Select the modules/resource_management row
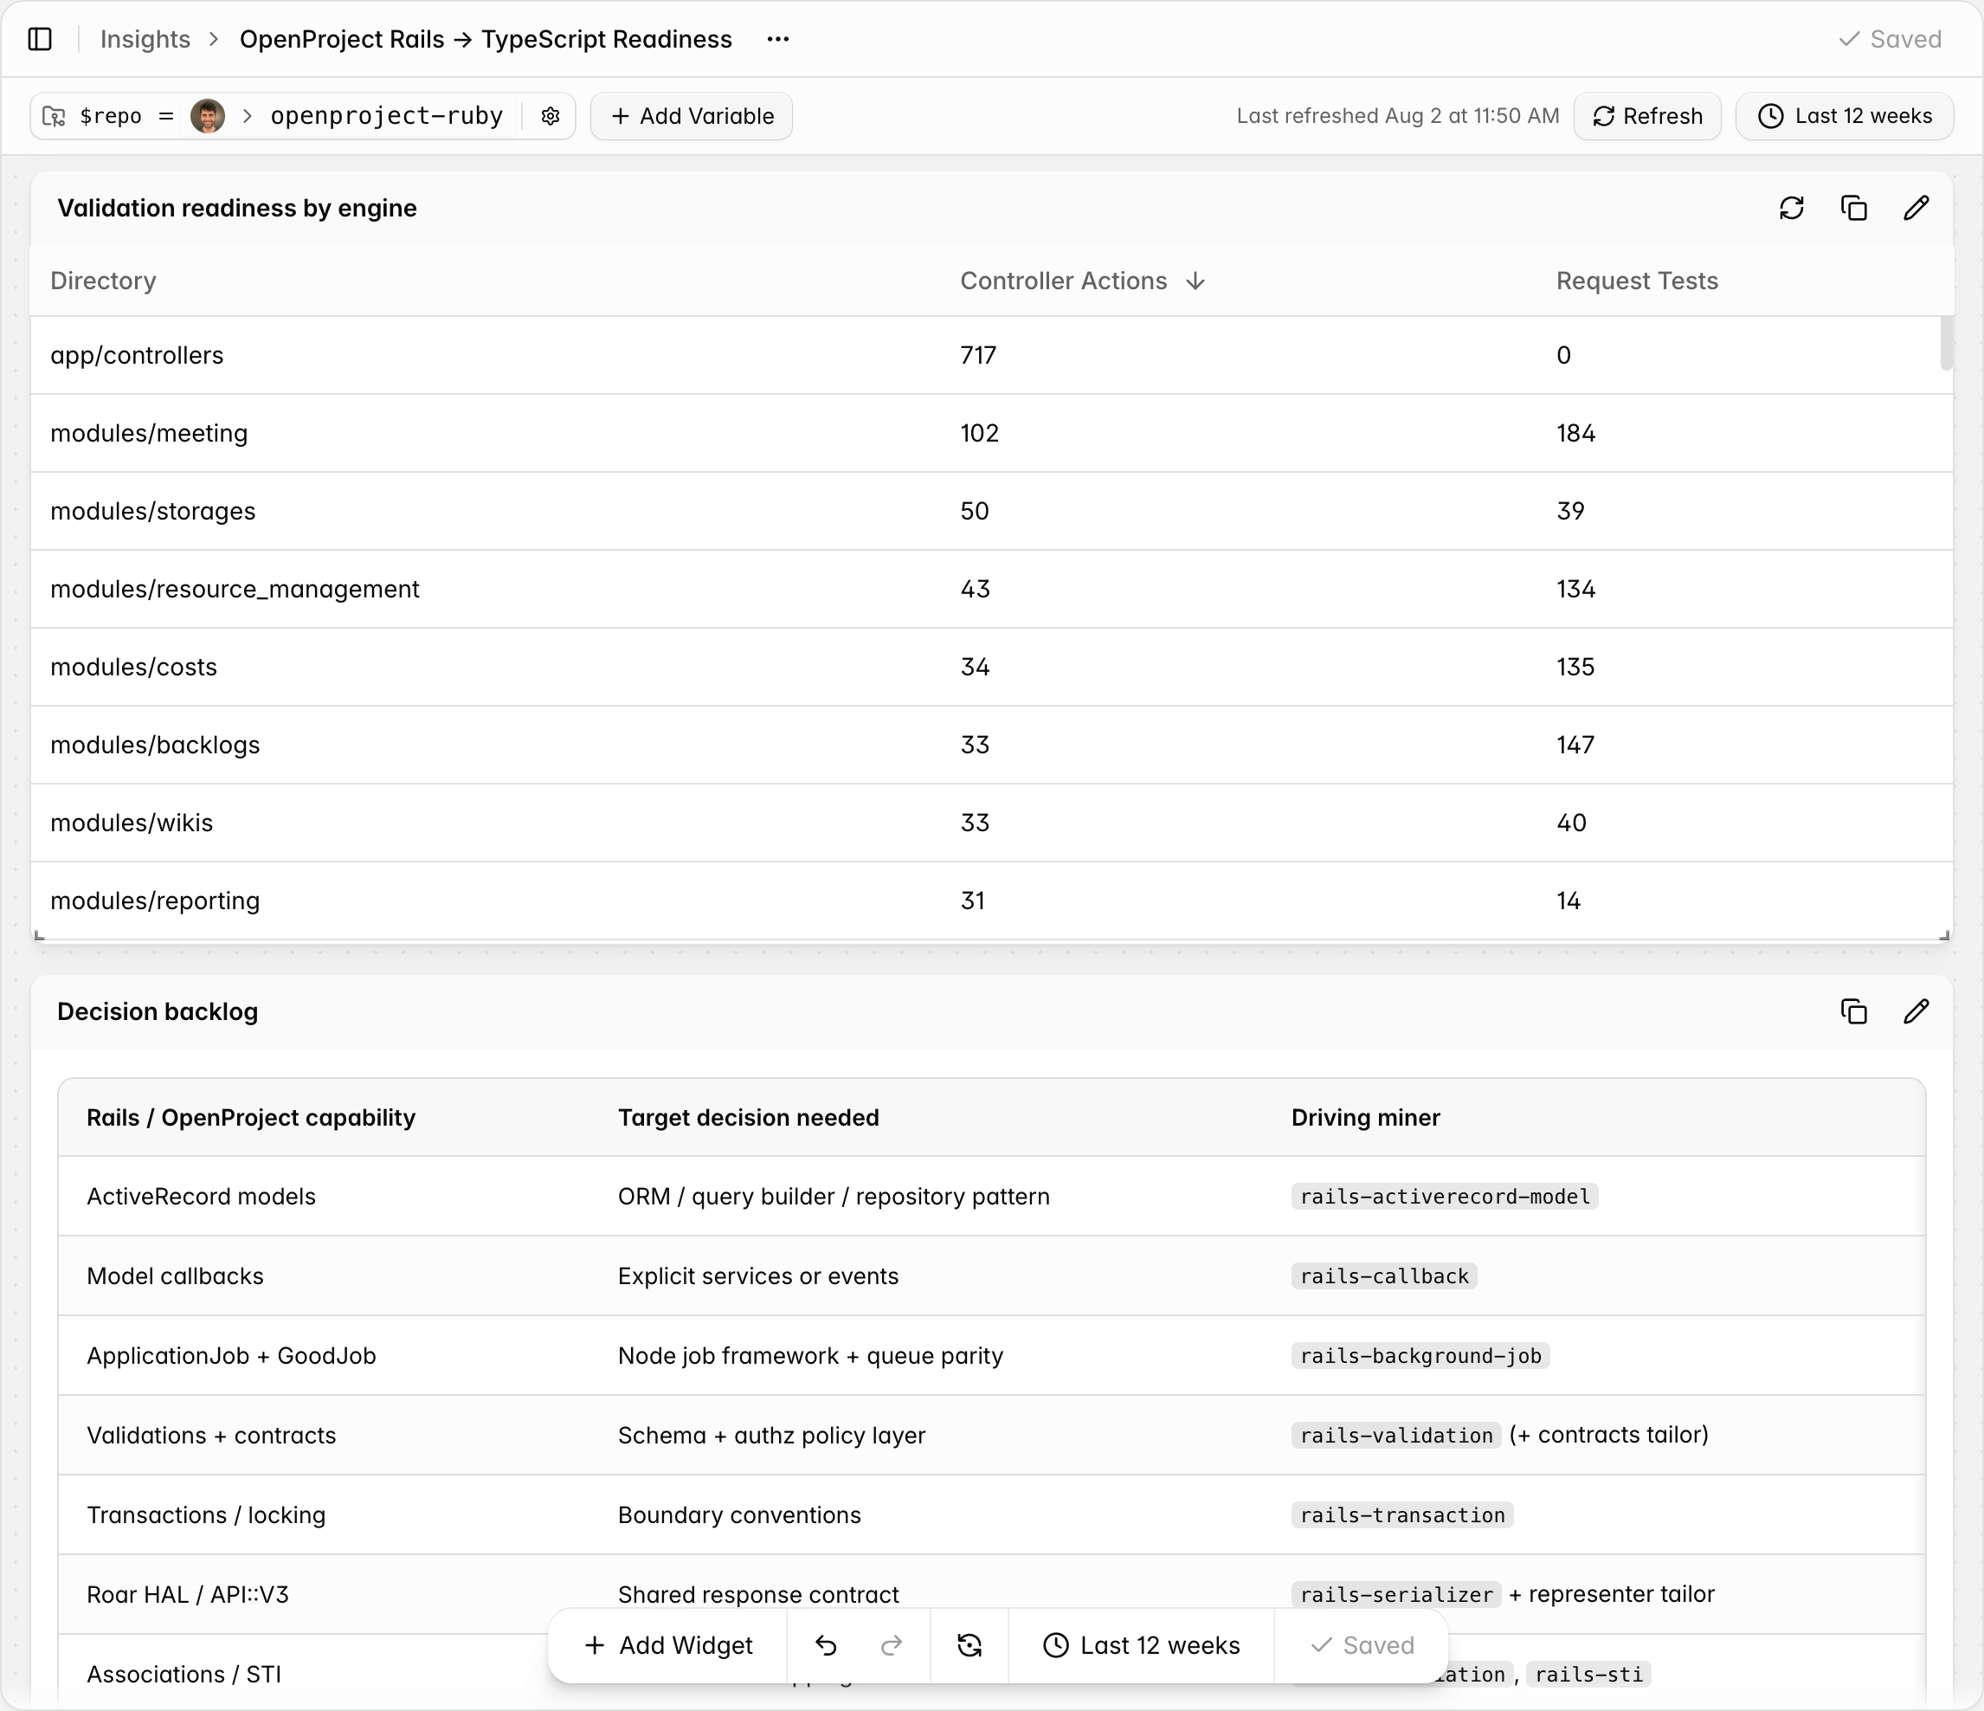 [991, 589]
